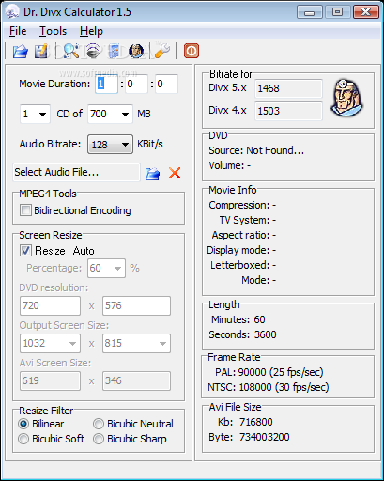Screen dimensions: 384x481
Task: Maximize the Dr. Divx Calculator window
Action: [x=337, y=12]
